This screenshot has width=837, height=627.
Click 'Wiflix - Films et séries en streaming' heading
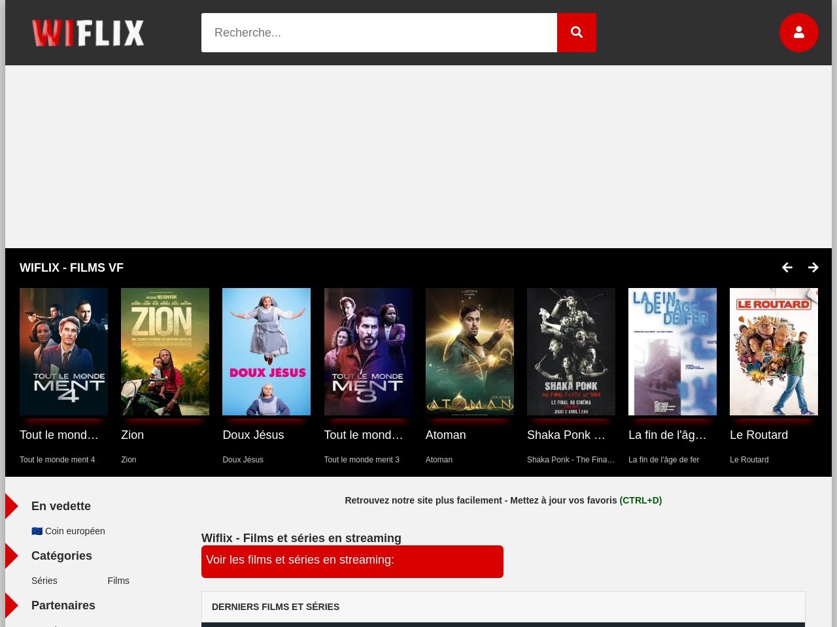point(301,538)
